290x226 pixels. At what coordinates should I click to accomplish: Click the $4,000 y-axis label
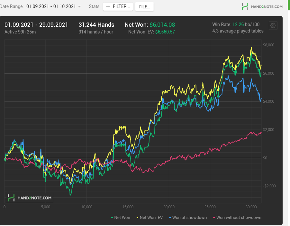(268, 101)
